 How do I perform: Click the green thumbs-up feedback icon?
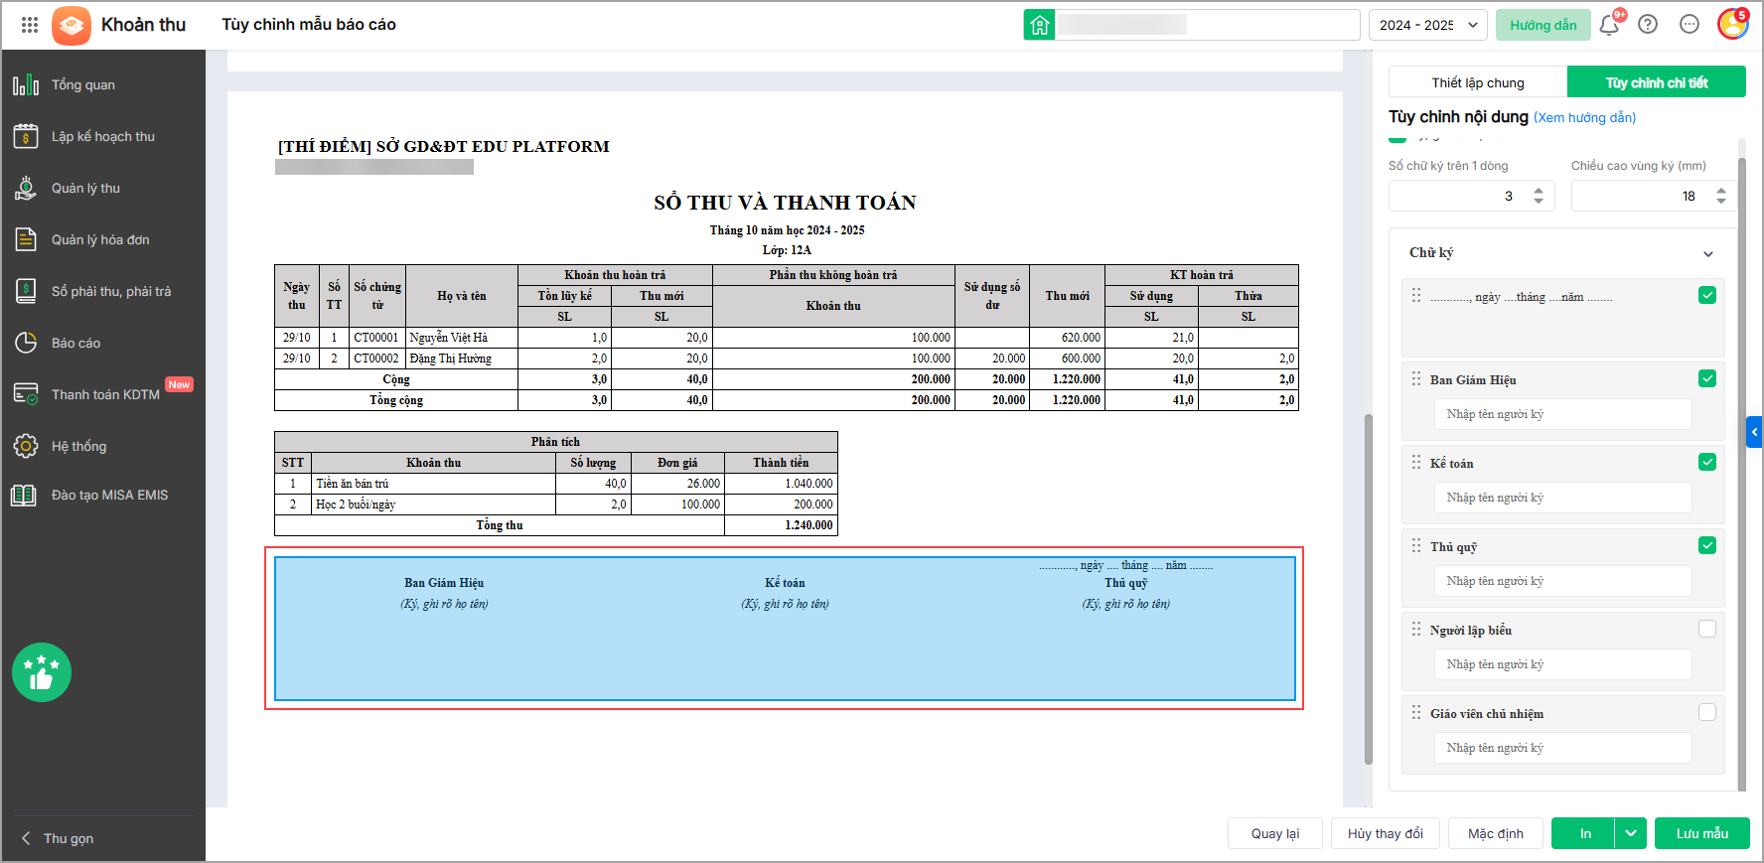pos(42,672)
